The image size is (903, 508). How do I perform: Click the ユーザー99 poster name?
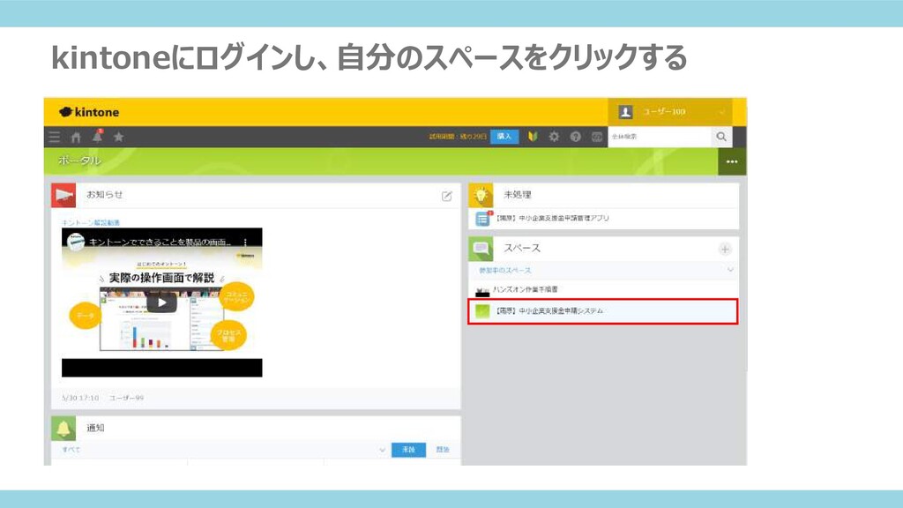pos(126,398)
